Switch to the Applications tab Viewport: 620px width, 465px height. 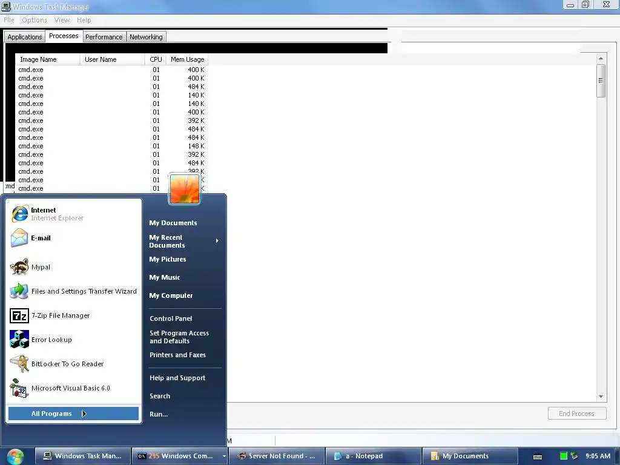coord(24,37)
